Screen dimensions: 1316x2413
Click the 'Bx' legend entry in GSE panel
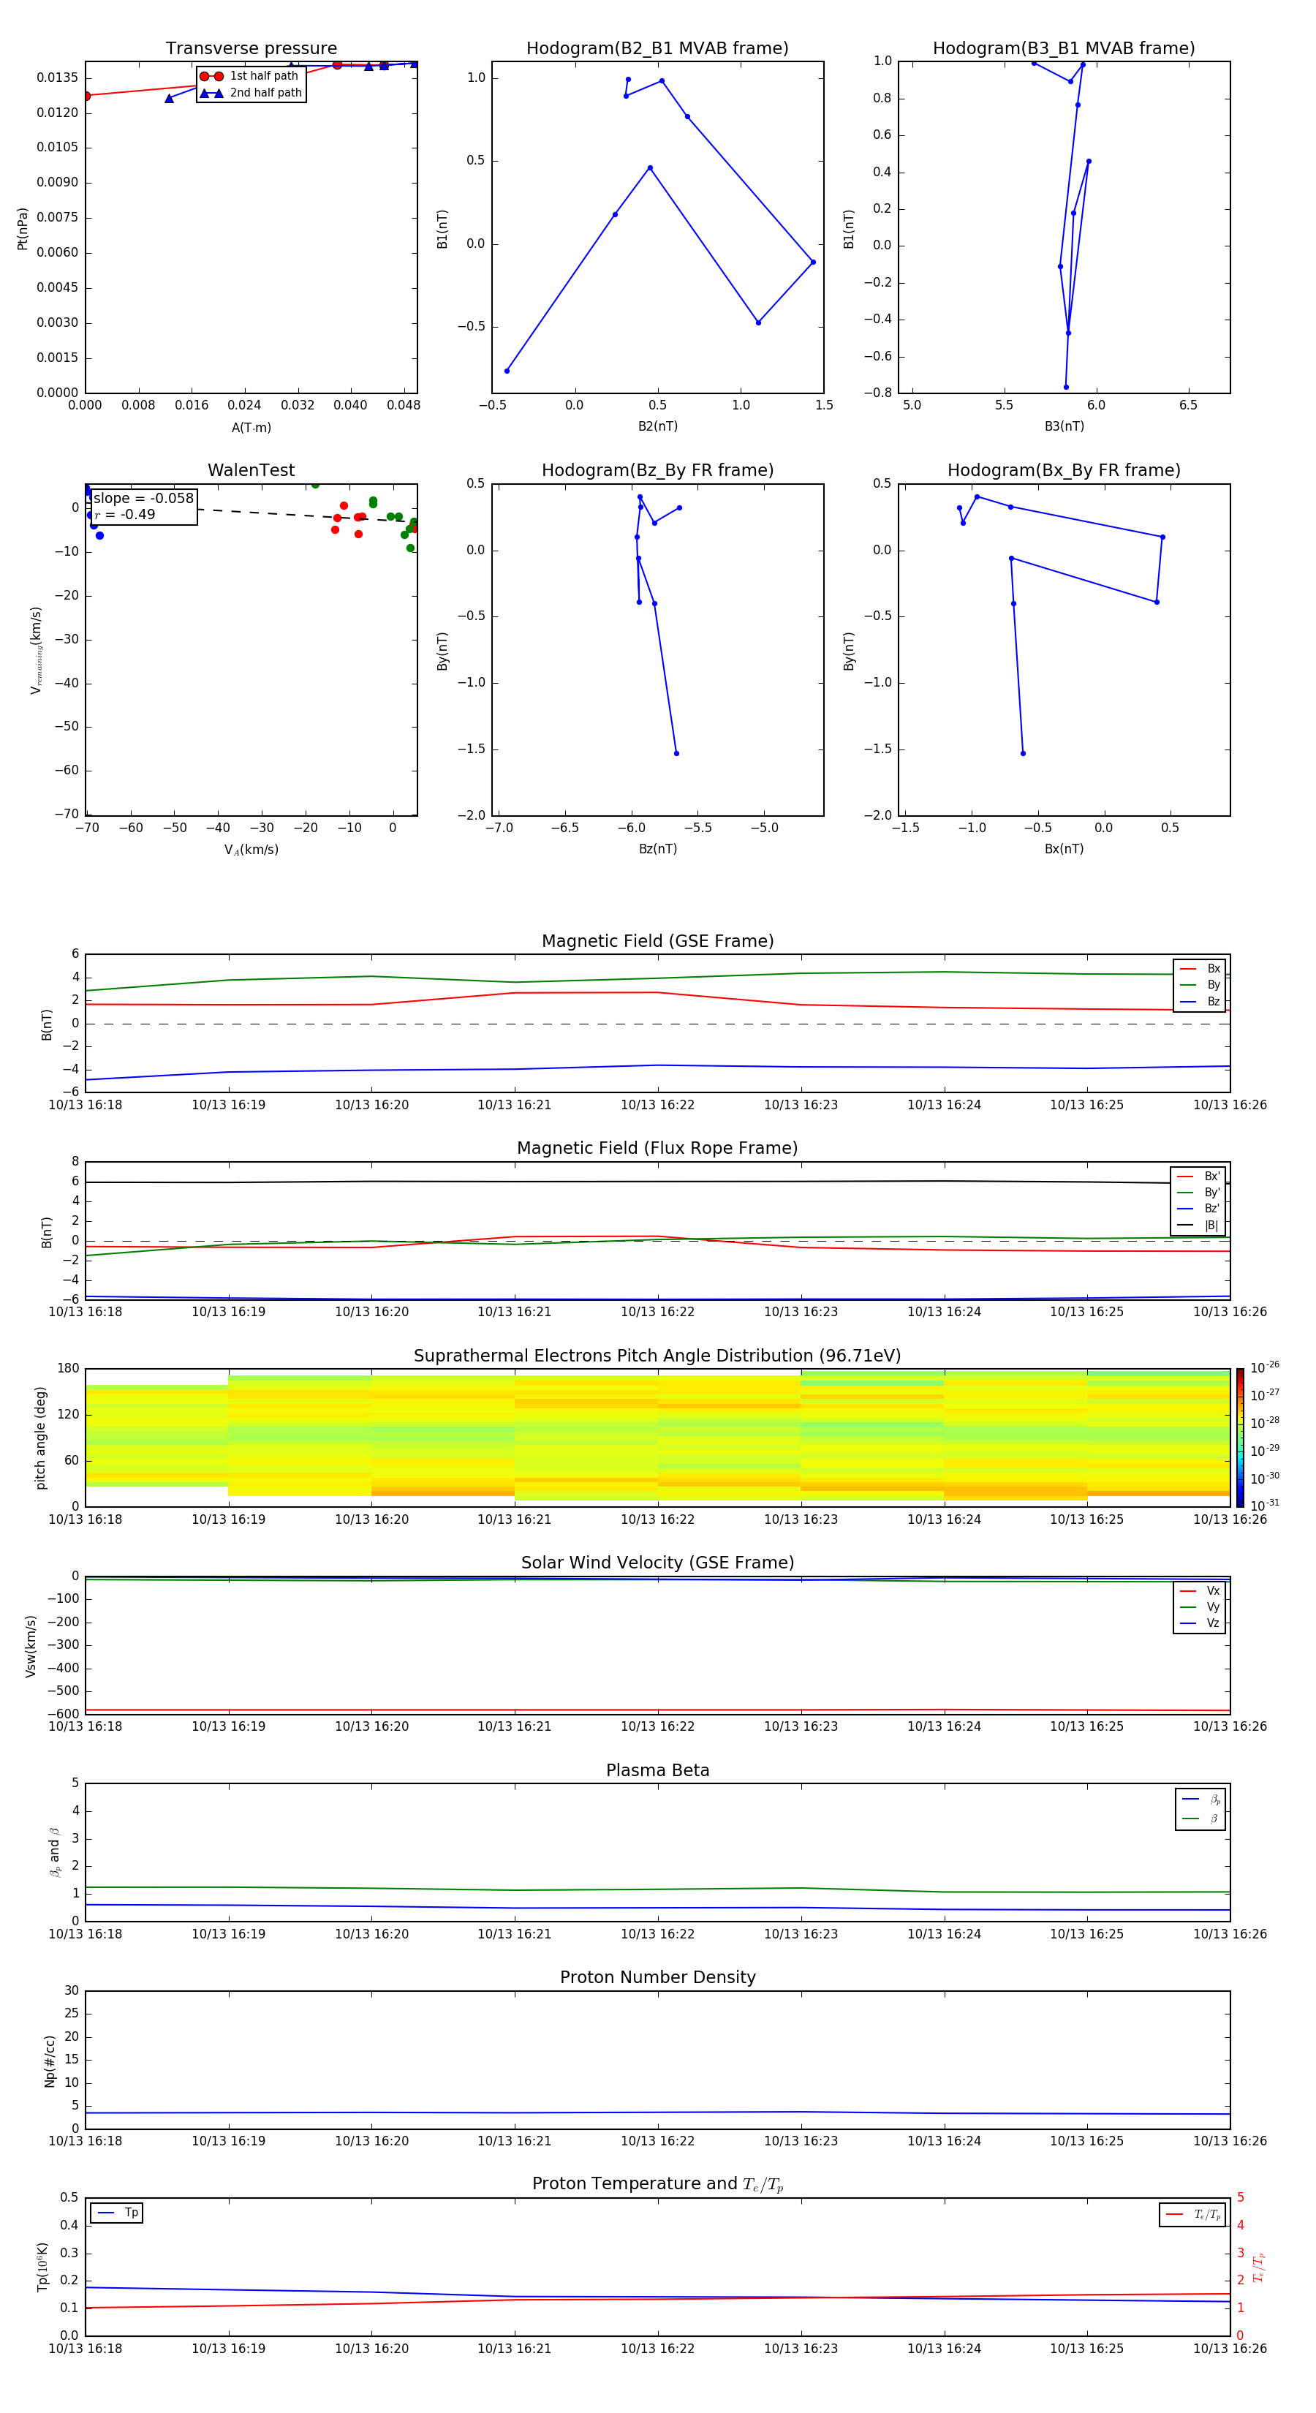1200,969
